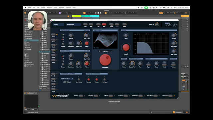Toggle the Calibration panel button

pyautogui.click(x=140, y=96)
